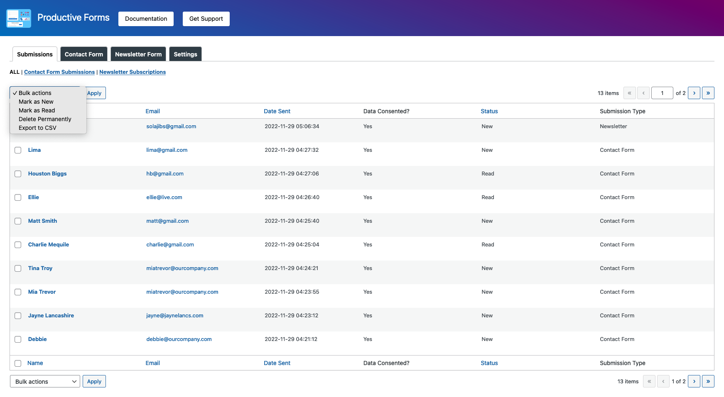724x397 pixels.
Task: Open the bottom Bulk actions dropdown
Action: pos(44,381)
